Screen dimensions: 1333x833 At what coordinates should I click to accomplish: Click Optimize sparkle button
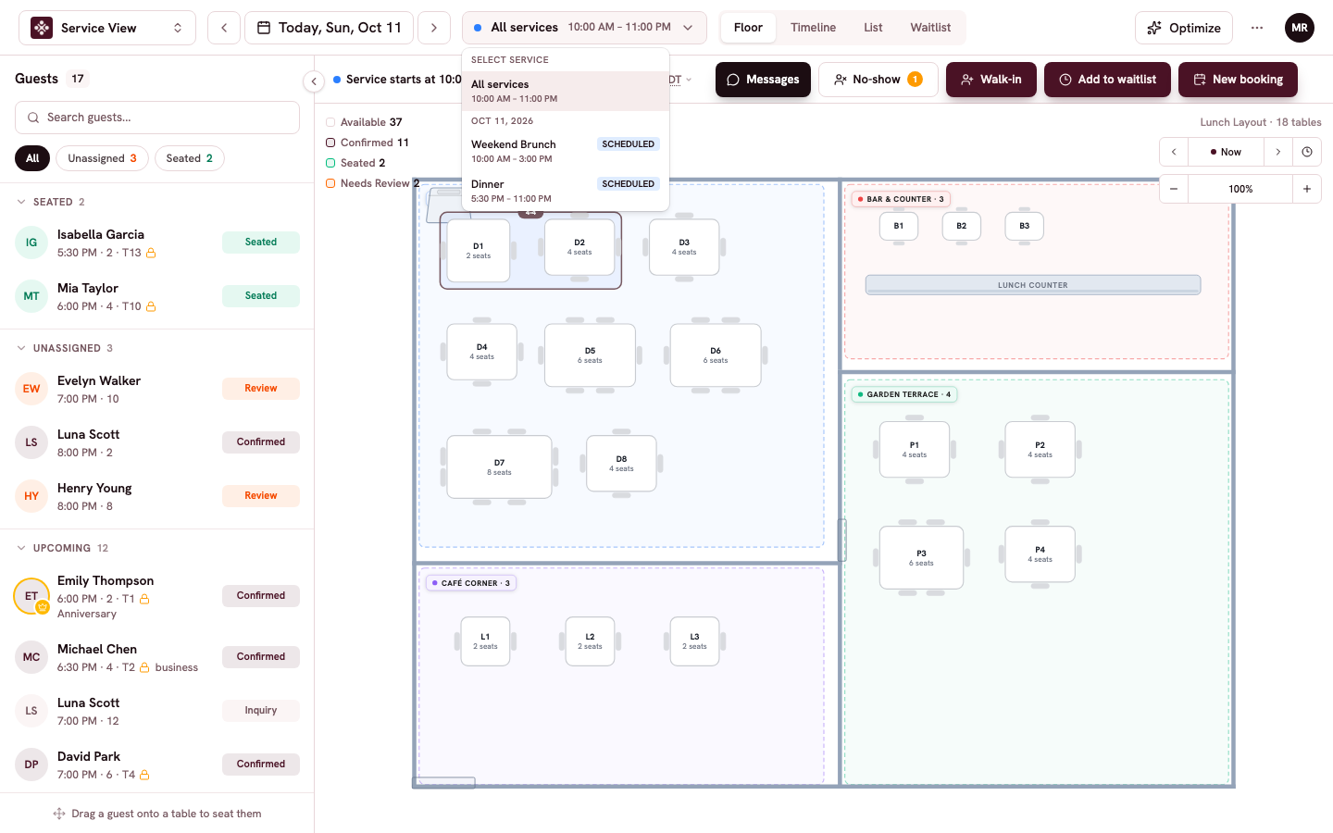pos(1184,28)
